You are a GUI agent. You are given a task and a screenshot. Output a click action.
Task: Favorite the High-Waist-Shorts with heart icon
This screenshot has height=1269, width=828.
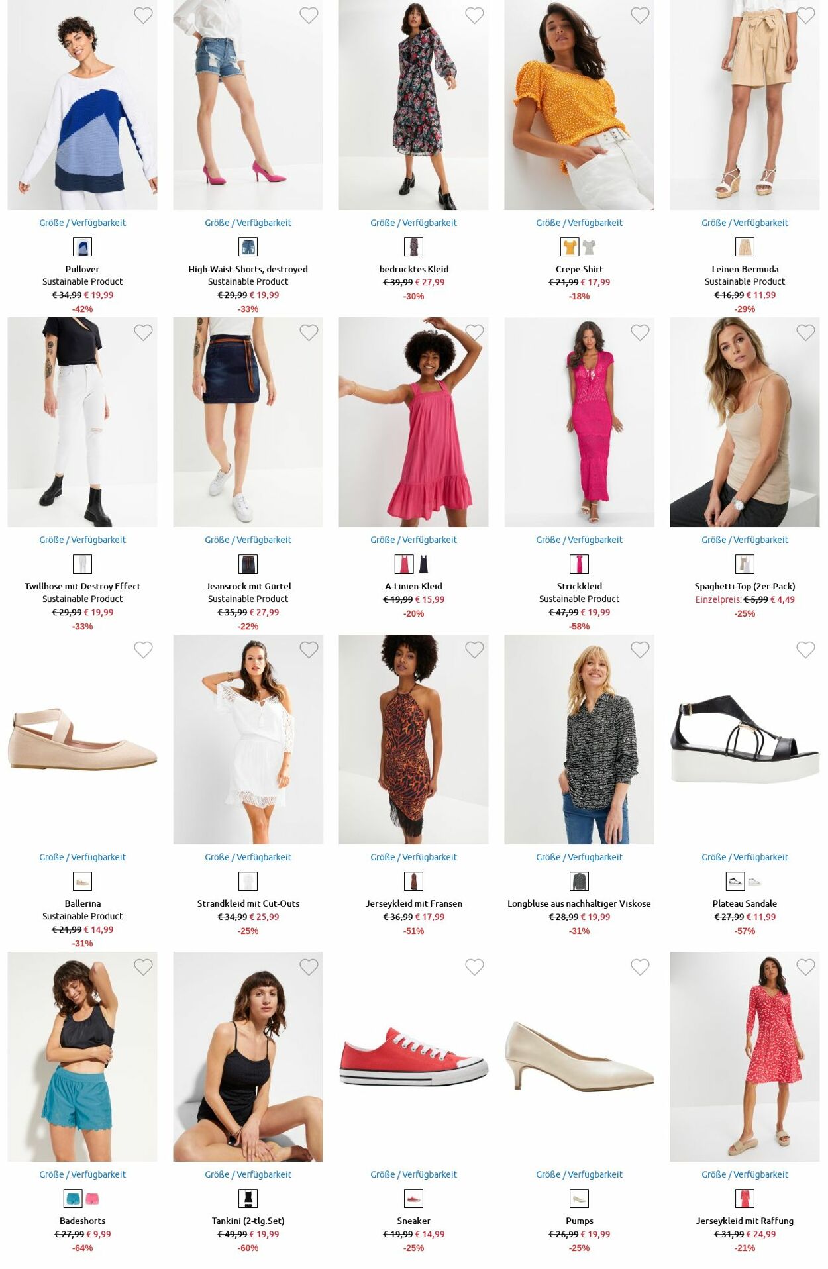(x=309, y=15)
